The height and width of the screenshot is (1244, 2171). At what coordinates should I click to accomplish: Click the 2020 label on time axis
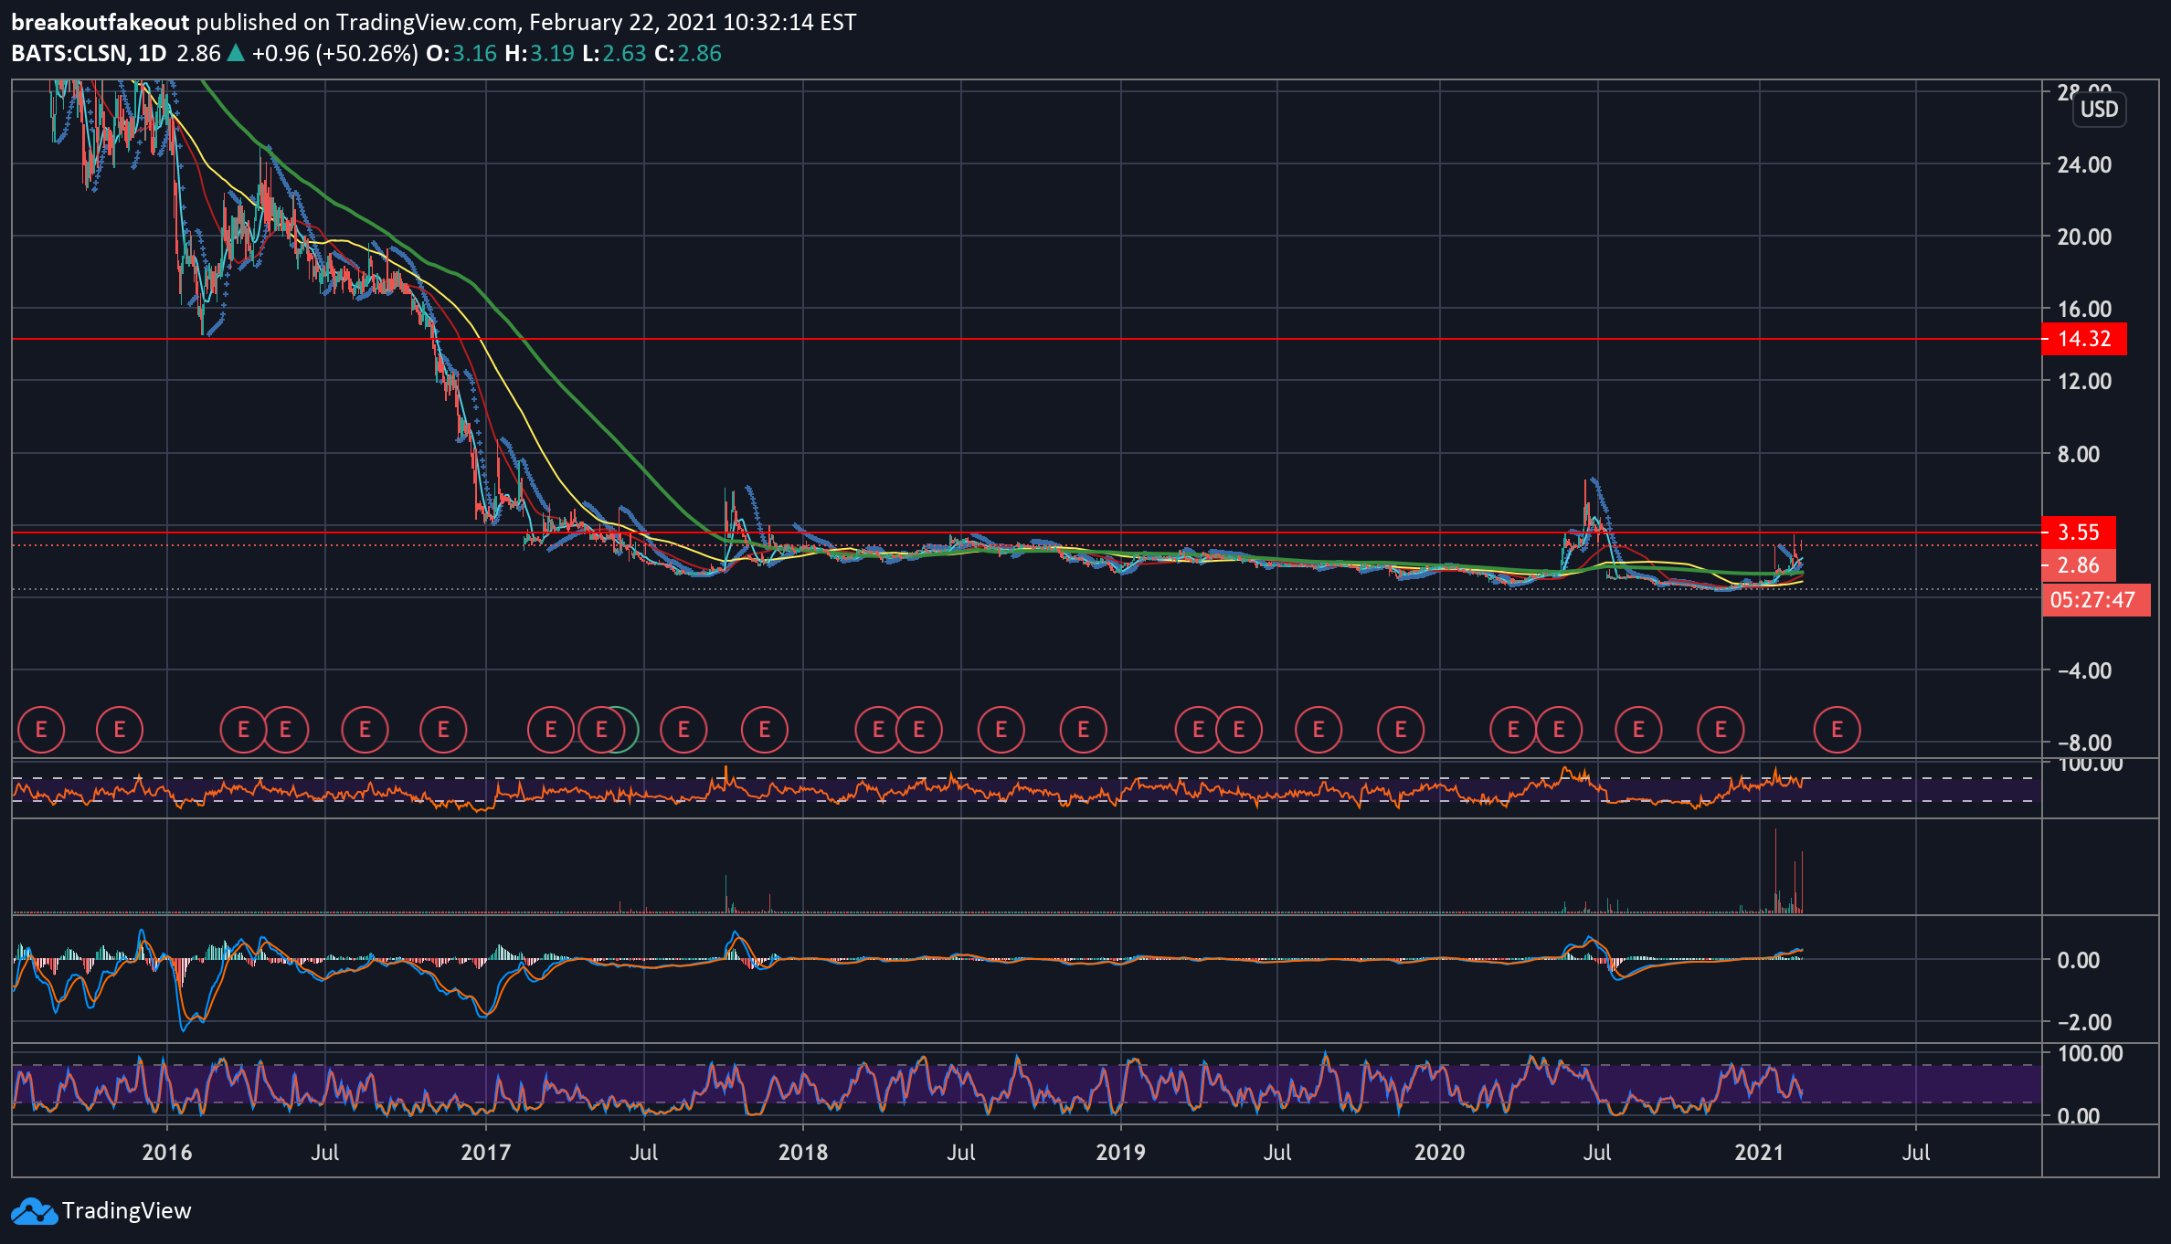click(x=1439, y=1153)
